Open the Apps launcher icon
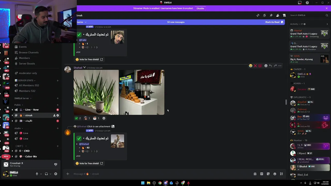This screenshot has height=186, width=331. pyautogui.click(x=281, y=174)
